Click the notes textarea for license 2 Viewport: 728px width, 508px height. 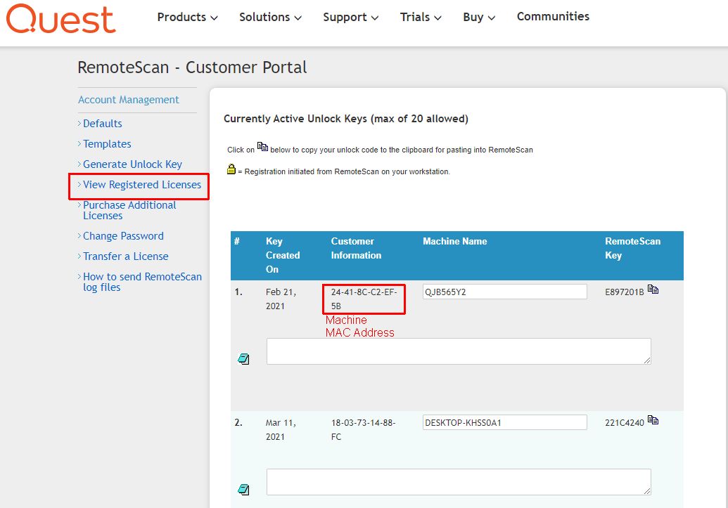(458, 481)
